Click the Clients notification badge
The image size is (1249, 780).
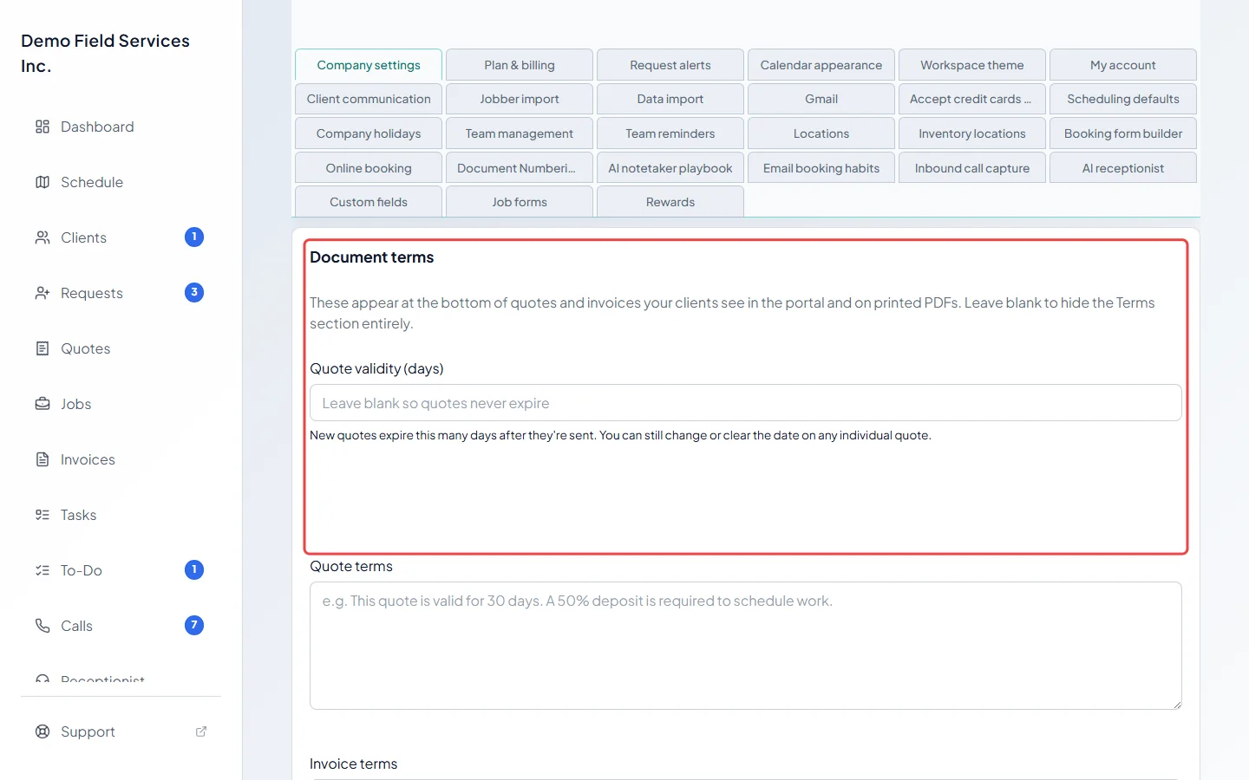tap(194, 237)
